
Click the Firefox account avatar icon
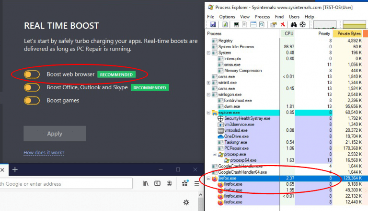pyautogui.click(x=169, y=183)
